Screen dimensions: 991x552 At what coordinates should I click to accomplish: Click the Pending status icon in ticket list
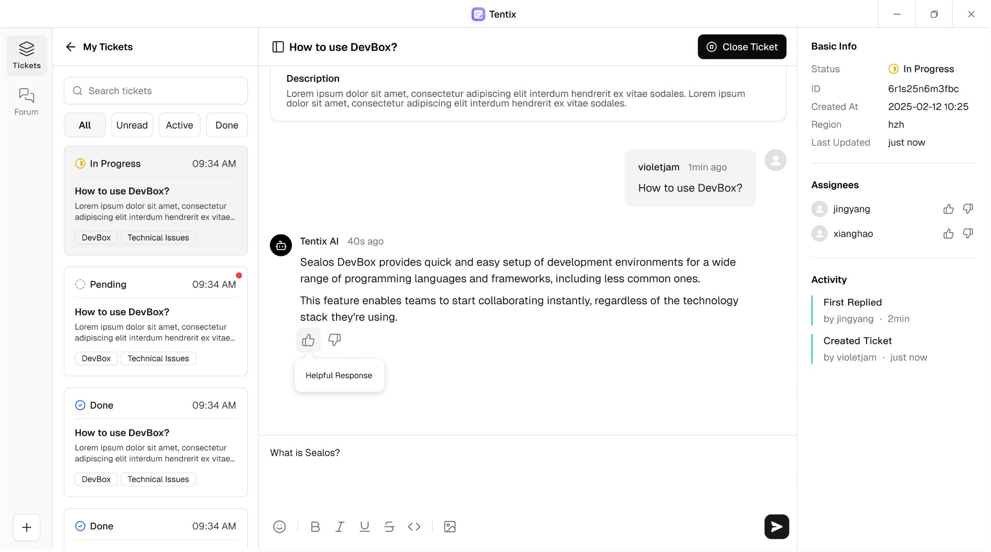pos(80,284)
